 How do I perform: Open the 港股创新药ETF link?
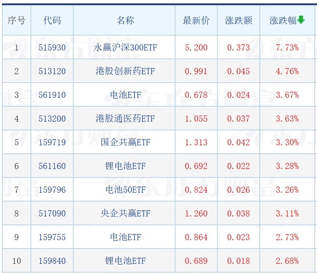(x=125, y=71)
